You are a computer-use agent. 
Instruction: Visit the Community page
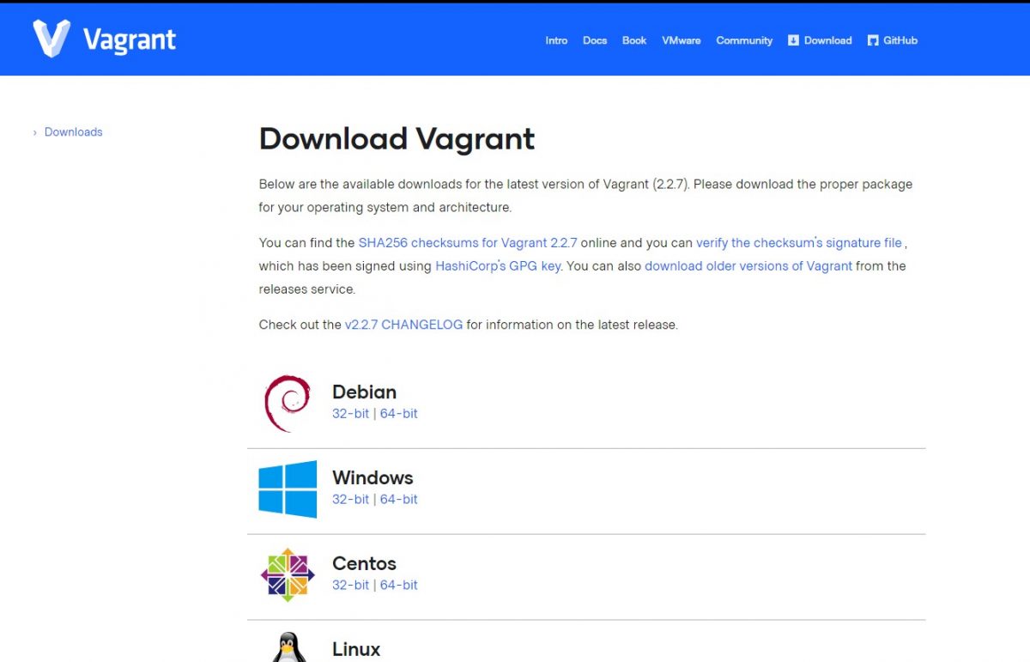pyautogui.click(x=744, y=40)
